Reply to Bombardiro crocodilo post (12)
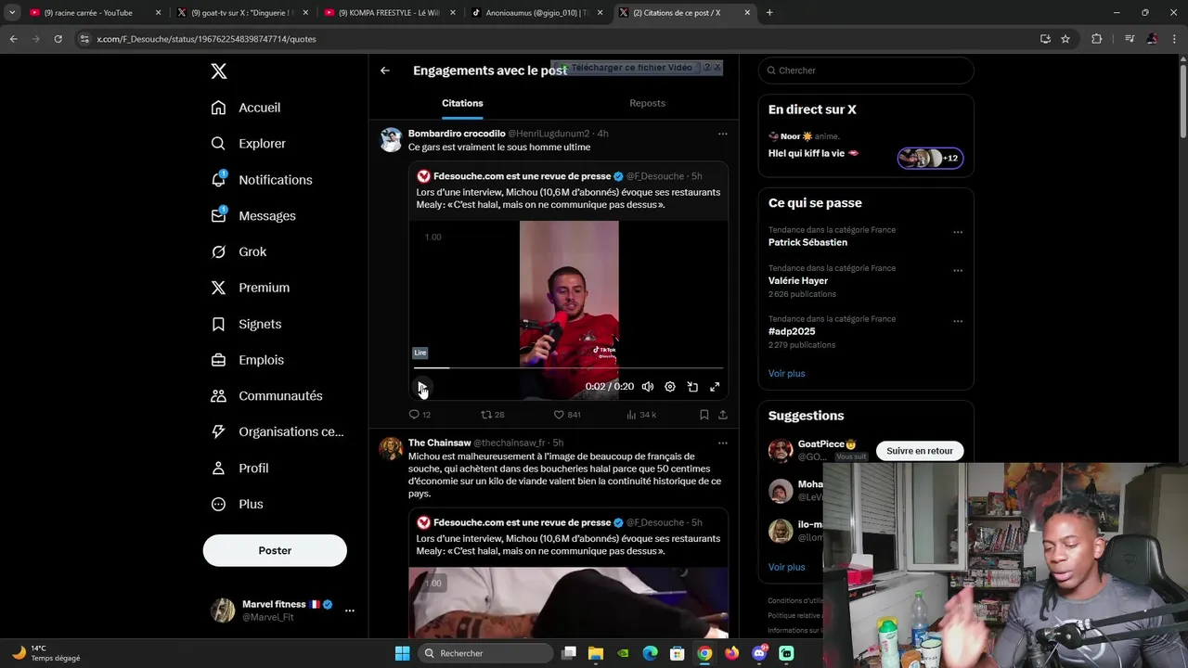Image resolution: width=1188 pixels, height=668 pixels. pyautogui.click(x=420, y=415)
